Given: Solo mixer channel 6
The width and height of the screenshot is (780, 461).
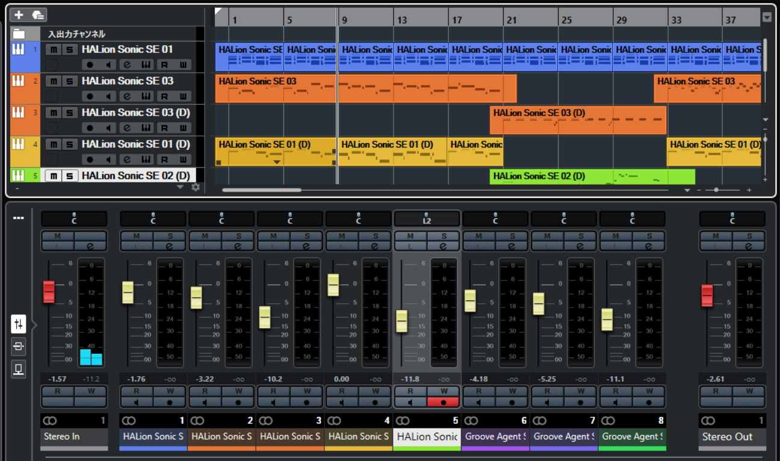Looking at the screenshot, I should click(512, 237).
